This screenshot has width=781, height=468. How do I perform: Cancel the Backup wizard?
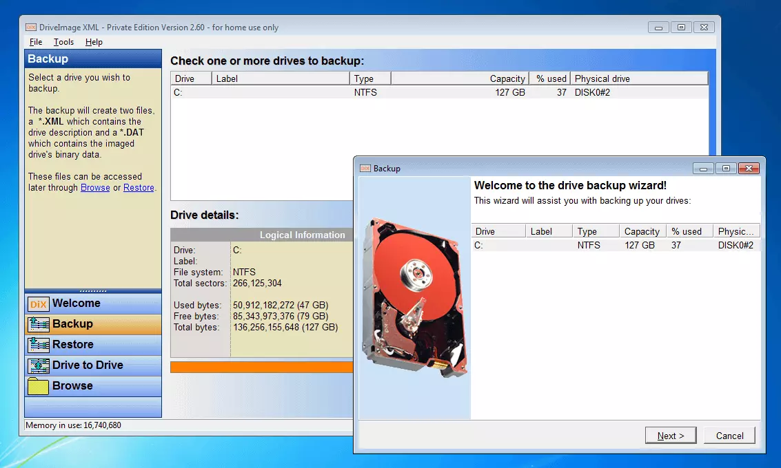point(729,436)
